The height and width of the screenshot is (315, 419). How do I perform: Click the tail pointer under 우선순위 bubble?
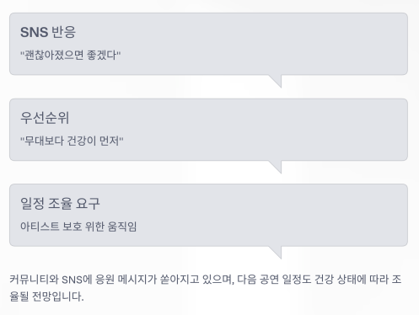[276, 167]
